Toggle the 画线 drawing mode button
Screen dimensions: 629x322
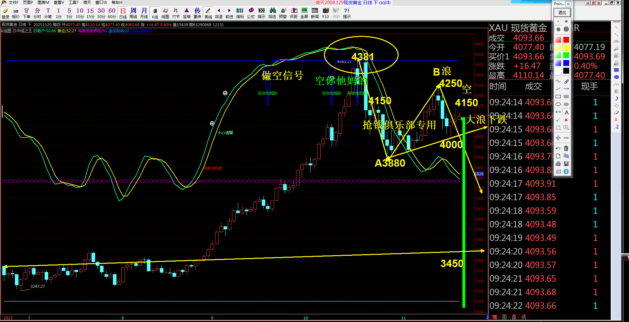(208, 13)
